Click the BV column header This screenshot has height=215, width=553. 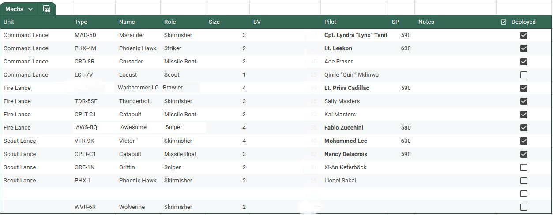point(257,22)
